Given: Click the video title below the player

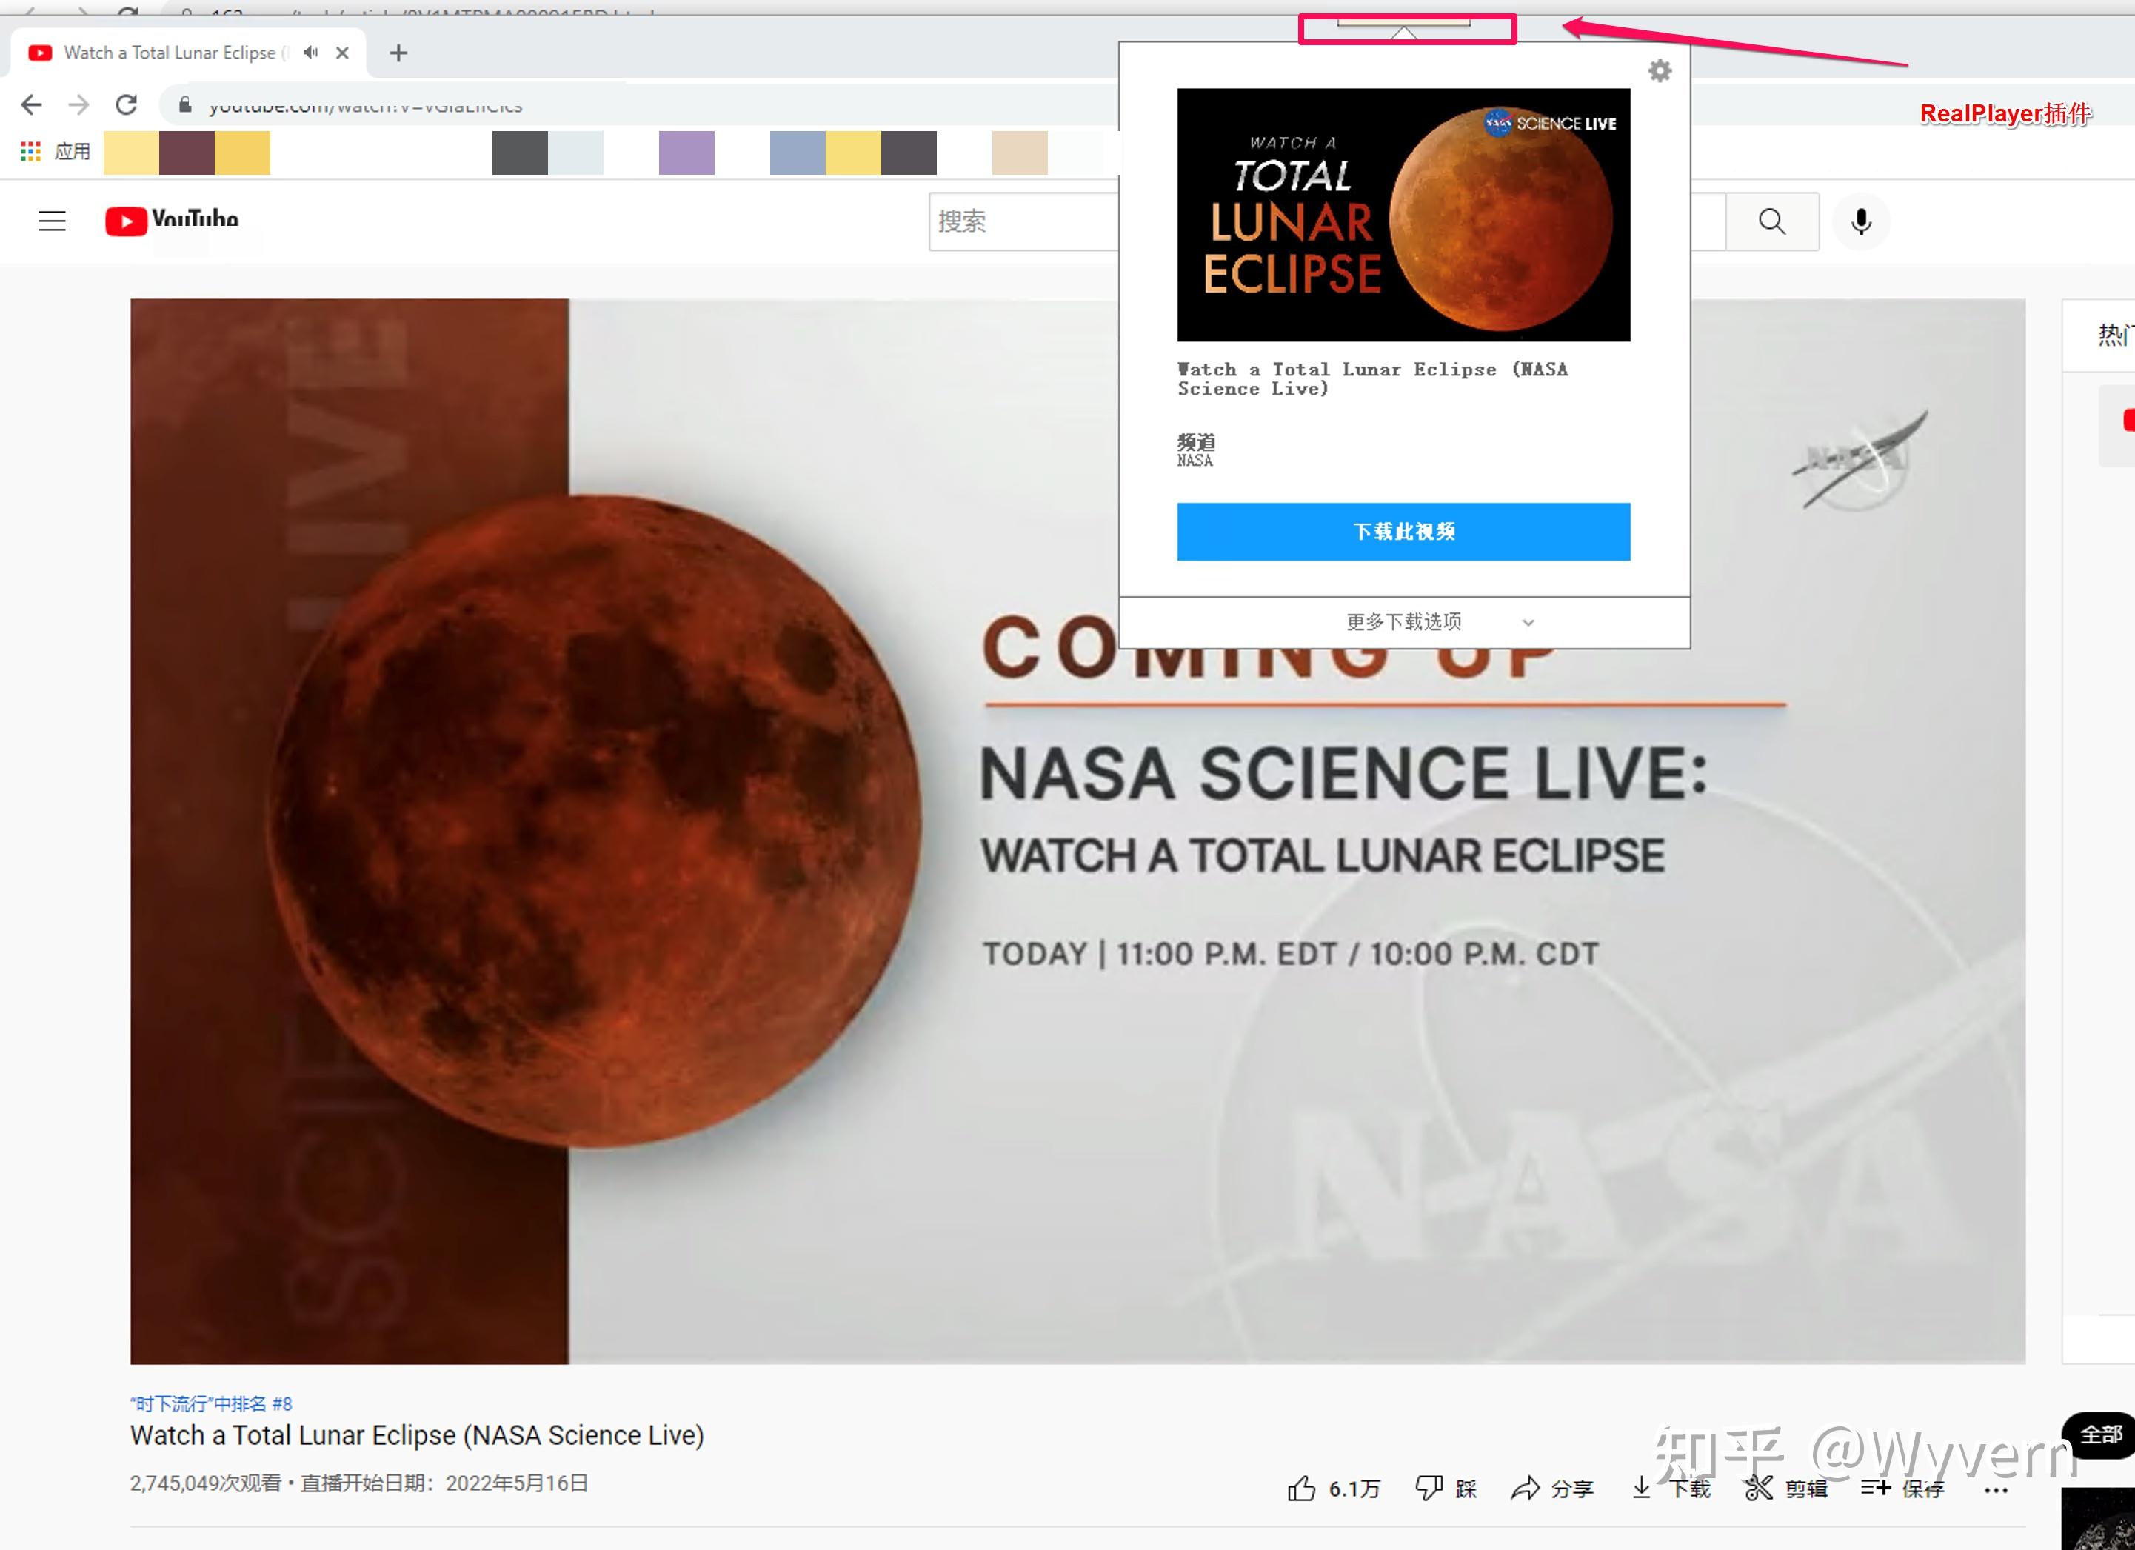Looking at the screenshot, I should pos(417,1435).
